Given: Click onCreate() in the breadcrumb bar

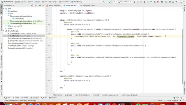Looking at the screenshot, I should coord(69,95).
